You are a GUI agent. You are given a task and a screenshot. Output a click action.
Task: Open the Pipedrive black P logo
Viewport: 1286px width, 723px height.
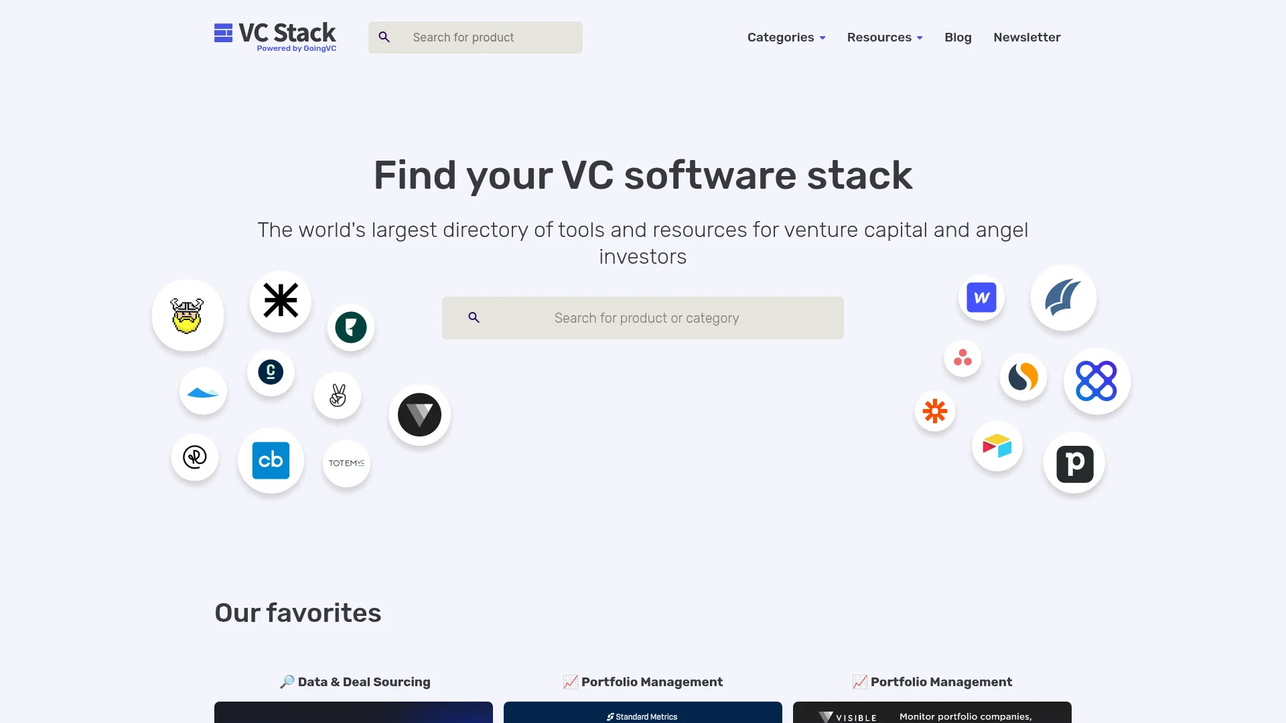1074,463
